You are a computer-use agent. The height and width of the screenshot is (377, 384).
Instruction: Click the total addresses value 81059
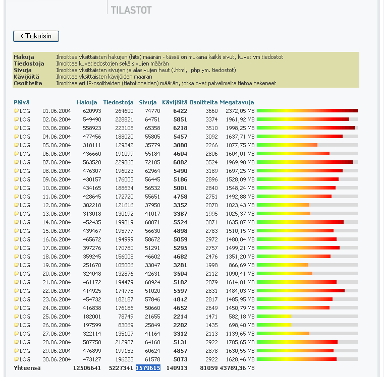[x=209, y=368]
